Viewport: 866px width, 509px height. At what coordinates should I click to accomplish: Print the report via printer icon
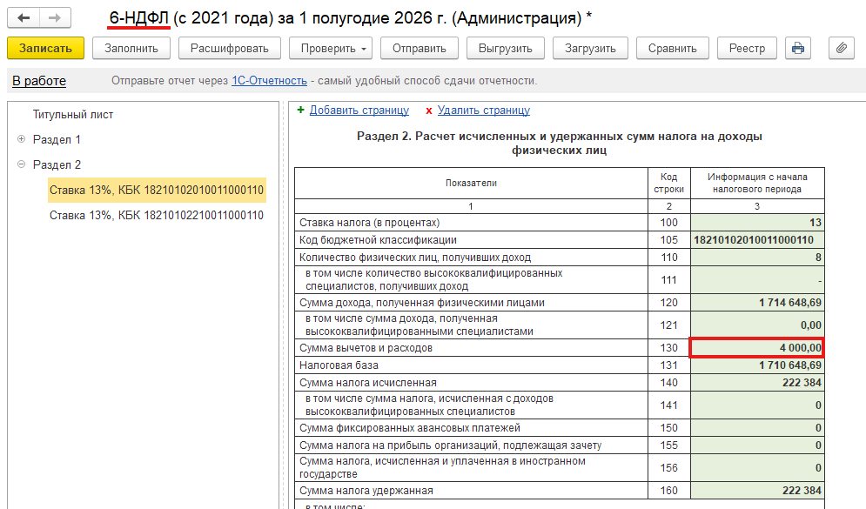pos(797,48)
